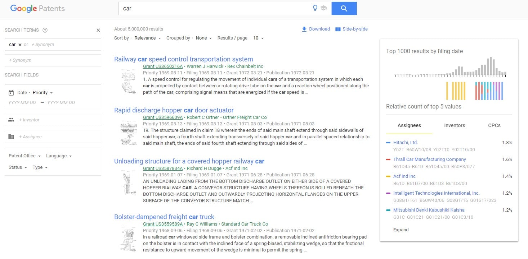Image resolution: width=528 pixels, height=259 pixels.
Task: Open Railway car speed control patent
Action: (183, 59)
